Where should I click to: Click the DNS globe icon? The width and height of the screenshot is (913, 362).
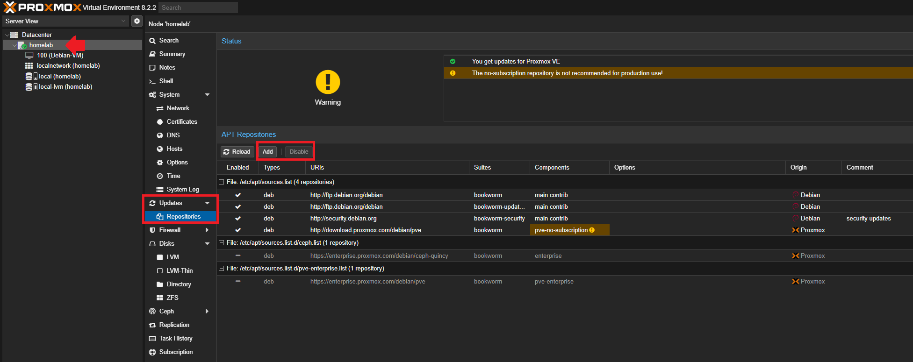(x=160, y=135)
